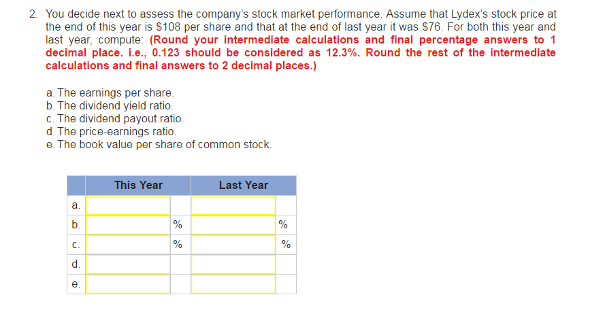
Task: Select book value Last Year input (row e)
Action: pyautogui.click(x=233, y=283)
